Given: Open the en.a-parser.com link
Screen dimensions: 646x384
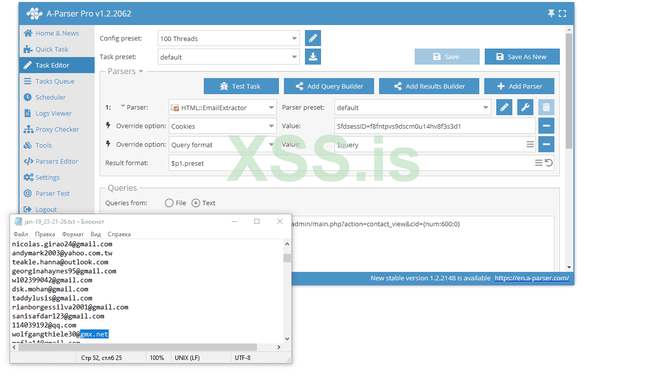Looking at the screenshot, I should pyautogui.click(x=532, y=278).
